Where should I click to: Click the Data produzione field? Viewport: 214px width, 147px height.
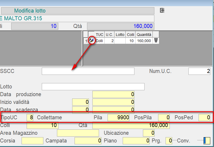(x=113, y=95)
